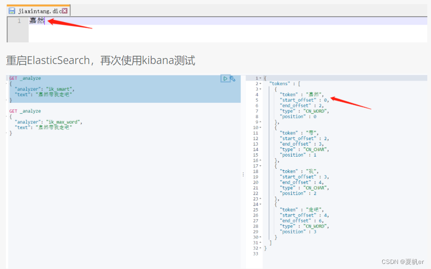Toggle the fold arrow at response line 23
Screen dimensions: 431x269
pos(260,199)
